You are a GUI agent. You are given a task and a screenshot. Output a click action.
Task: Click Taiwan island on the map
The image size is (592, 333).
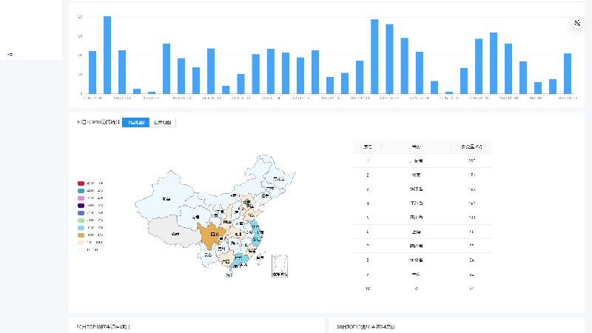click(x=260, y=258)
